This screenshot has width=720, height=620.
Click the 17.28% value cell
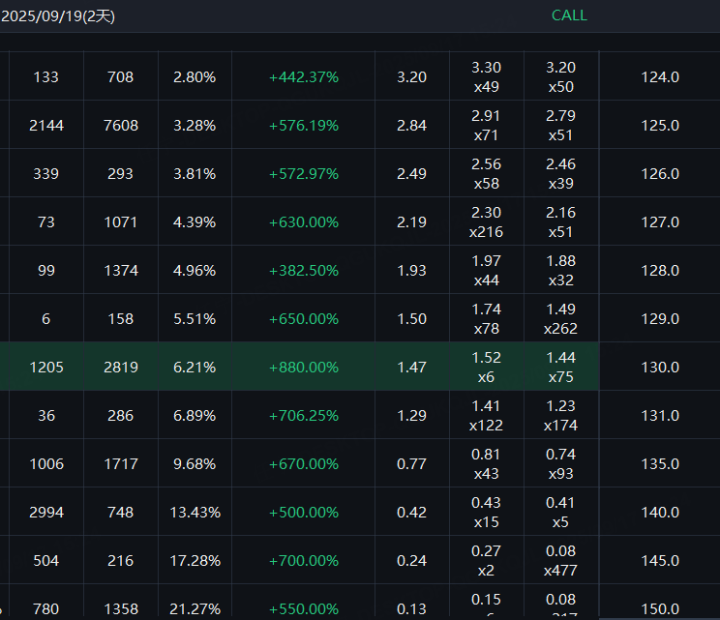click(195, 561)
